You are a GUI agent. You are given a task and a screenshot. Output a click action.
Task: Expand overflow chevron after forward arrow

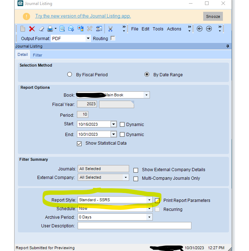[220, 29]
